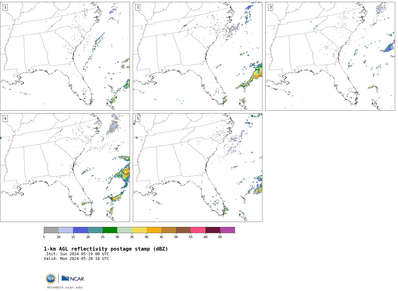Click the colorbar tick label '65'

tap(220, 237)
